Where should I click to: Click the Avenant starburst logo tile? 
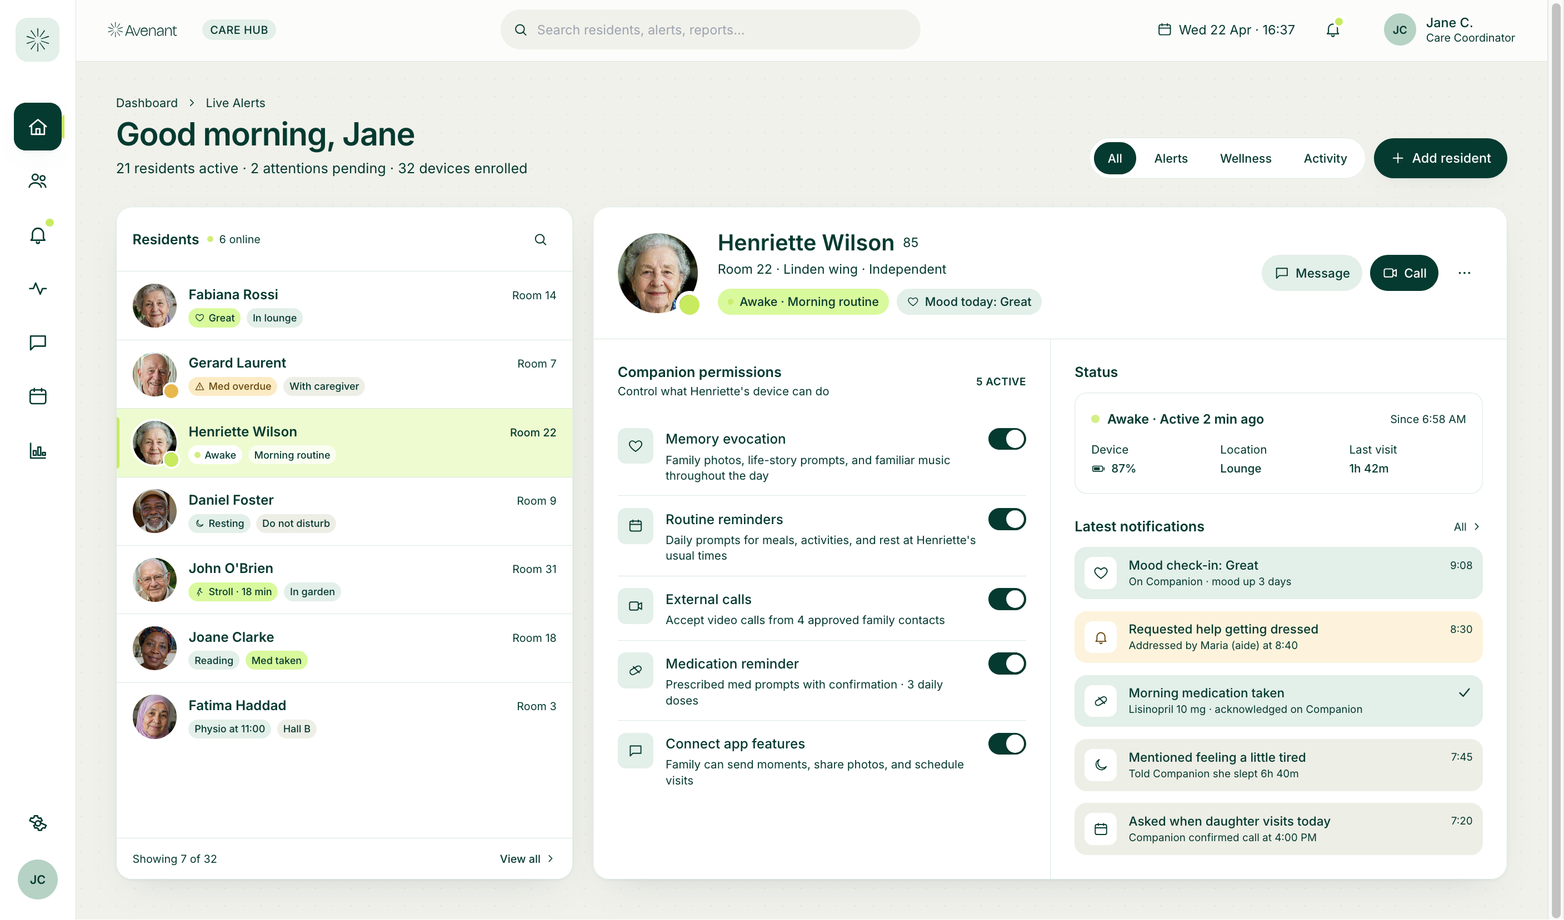(37, 40)
